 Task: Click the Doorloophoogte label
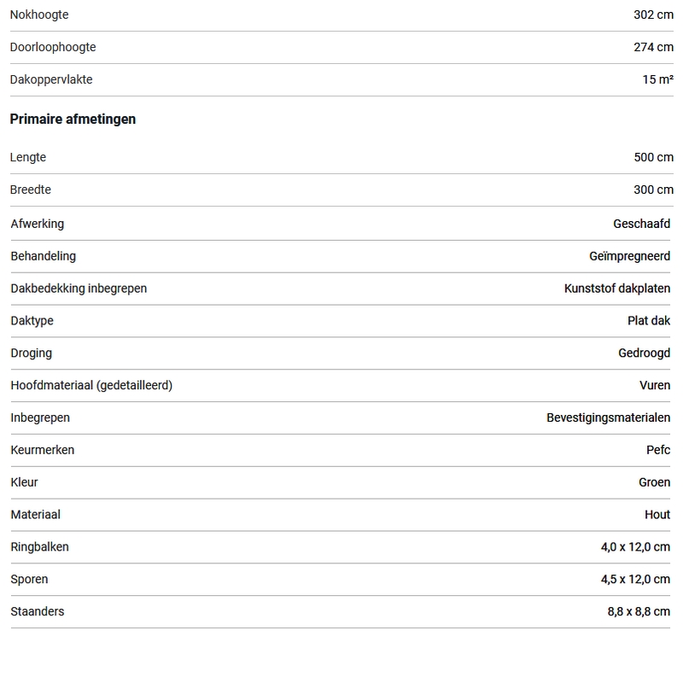[53, 48]
